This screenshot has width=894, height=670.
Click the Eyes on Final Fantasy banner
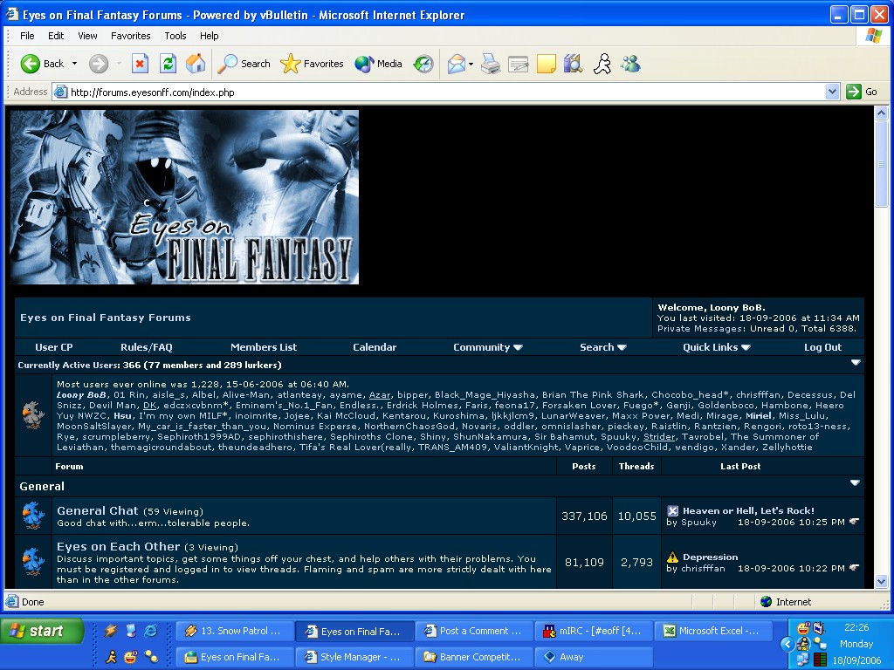(x=184, y=197)
